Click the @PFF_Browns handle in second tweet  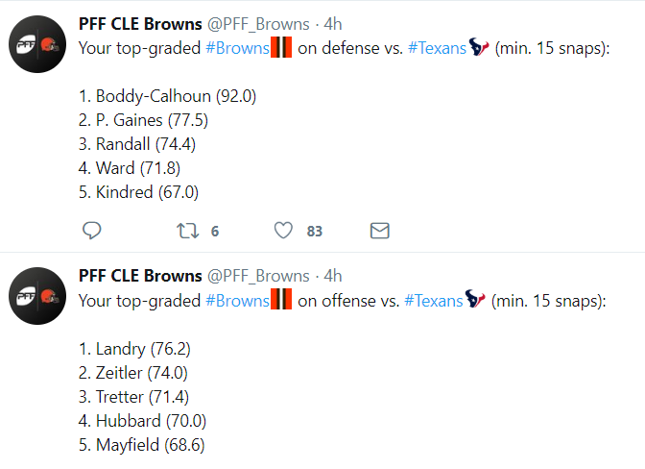258,276
